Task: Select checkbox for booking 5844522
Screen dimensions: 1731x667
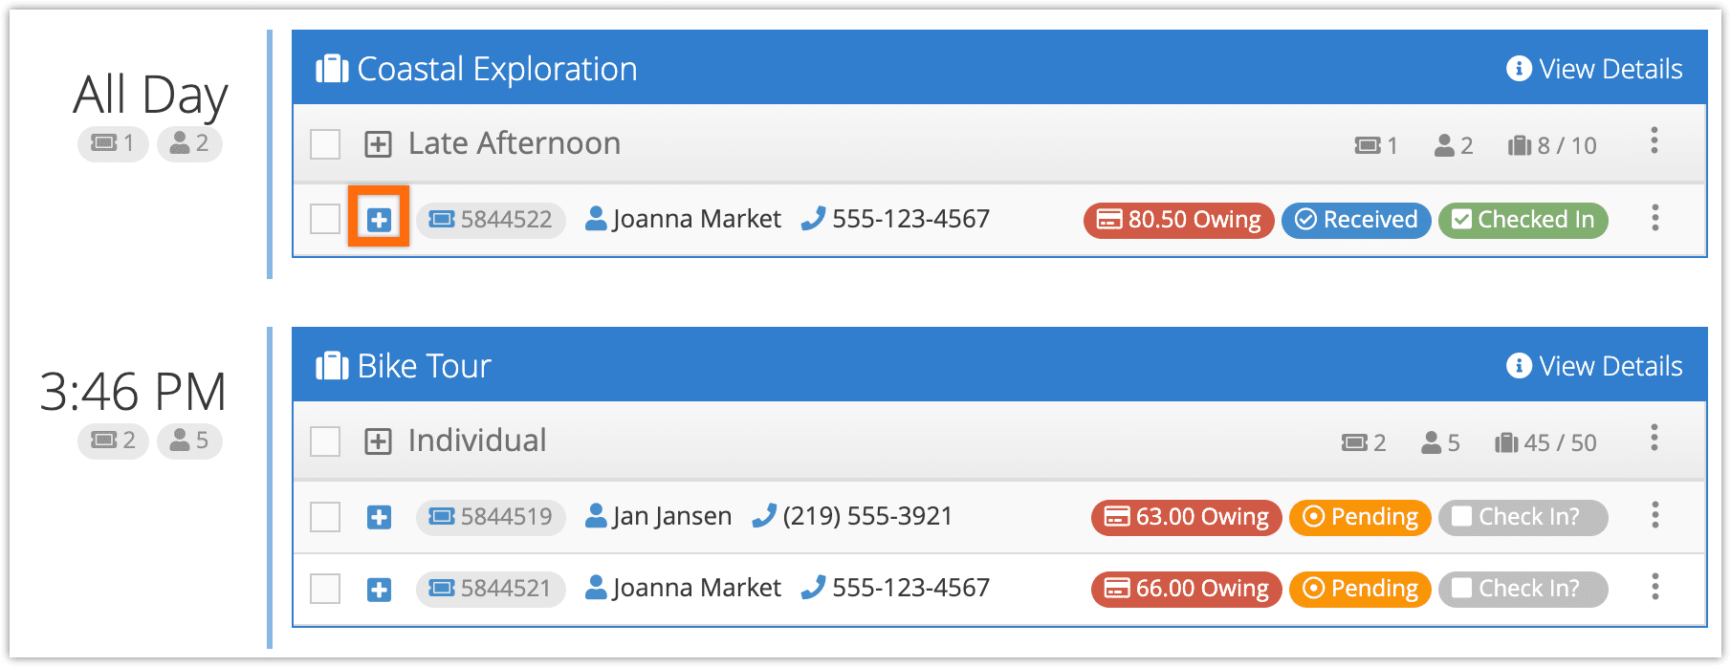Action: 325,219
